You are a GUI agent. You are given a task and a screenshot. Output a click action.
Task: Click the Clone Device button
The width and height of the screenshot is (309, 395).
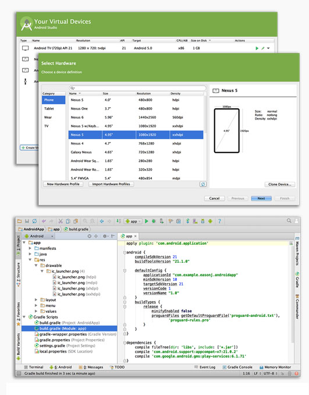(279, 185)
